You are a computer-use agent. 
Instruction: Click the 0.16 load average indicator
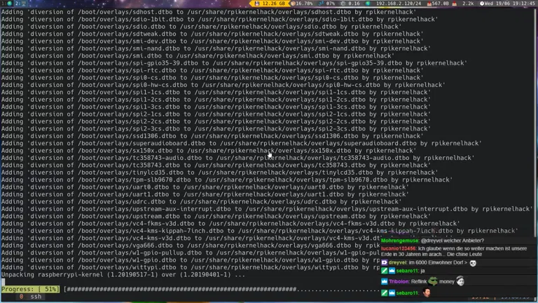(350, 4)
